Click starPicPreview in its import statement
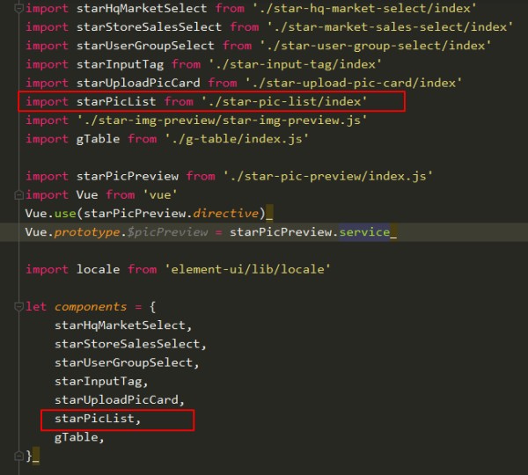528x475 pixels. coord(128,176)
